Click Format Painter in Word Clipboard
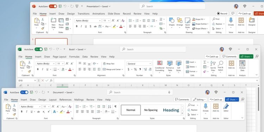264x132 pixels. pos(14,114)
